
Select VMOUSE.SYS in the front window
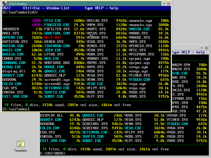pyautogui.click(x=139, y=37)
